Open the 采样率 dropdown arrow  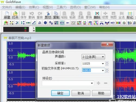tap(103, 64)
